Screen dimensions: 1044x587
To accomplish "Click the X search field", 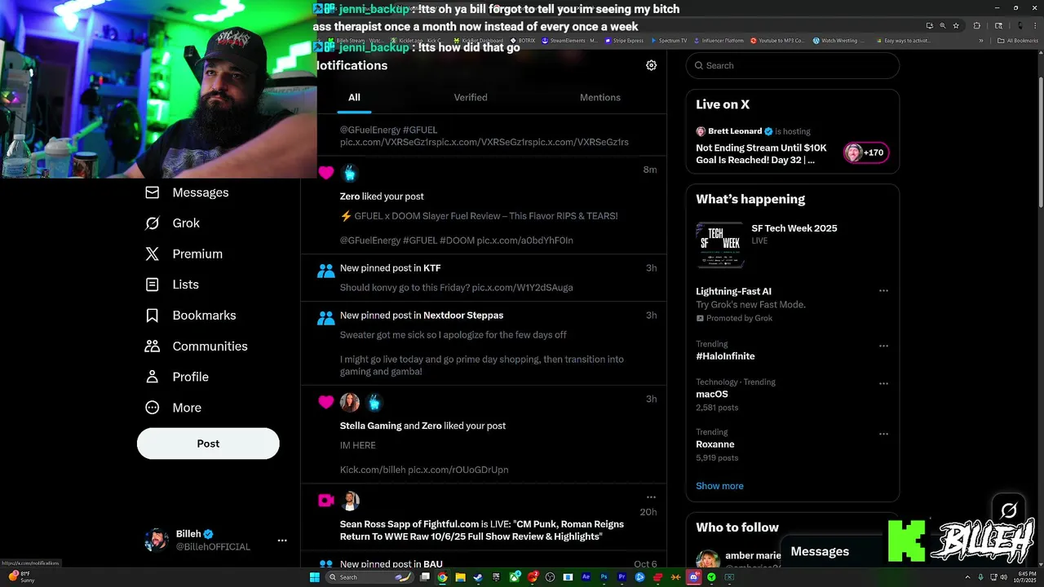I will (792, 65).
